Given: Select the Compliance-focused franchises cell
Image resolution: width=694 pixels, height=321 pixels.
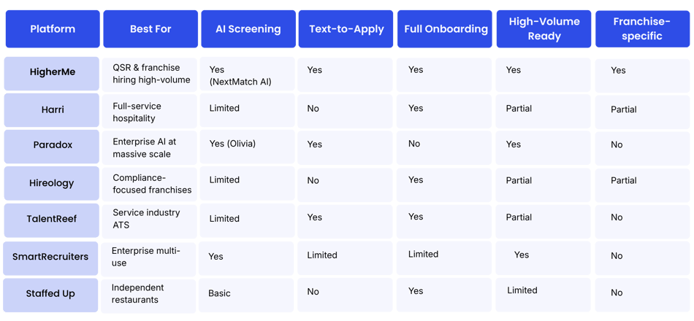Looking at the screenshot, I should pyautogui.click(x=149, y=184).
